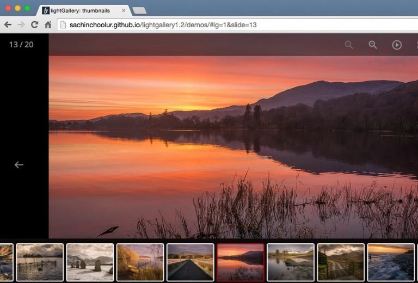This screenshot has width=418, height=283.
Task: Click the active red sunset thumbnail
Action: (x=240, y=262)
